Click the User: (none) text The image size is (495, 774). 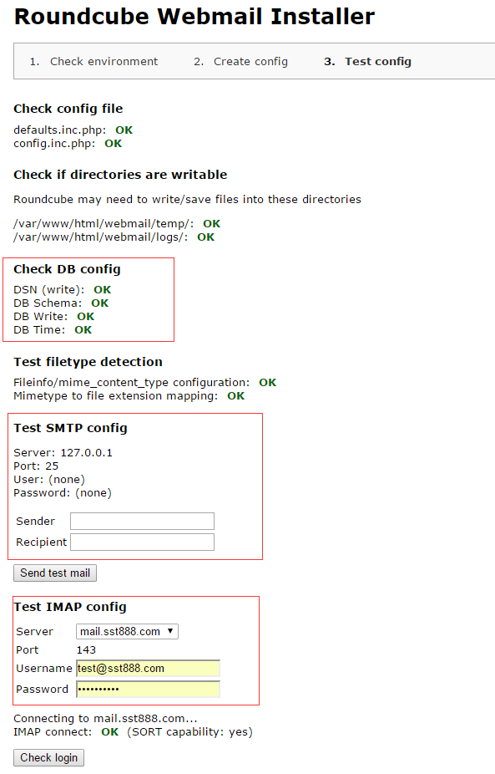pos(49,479)
